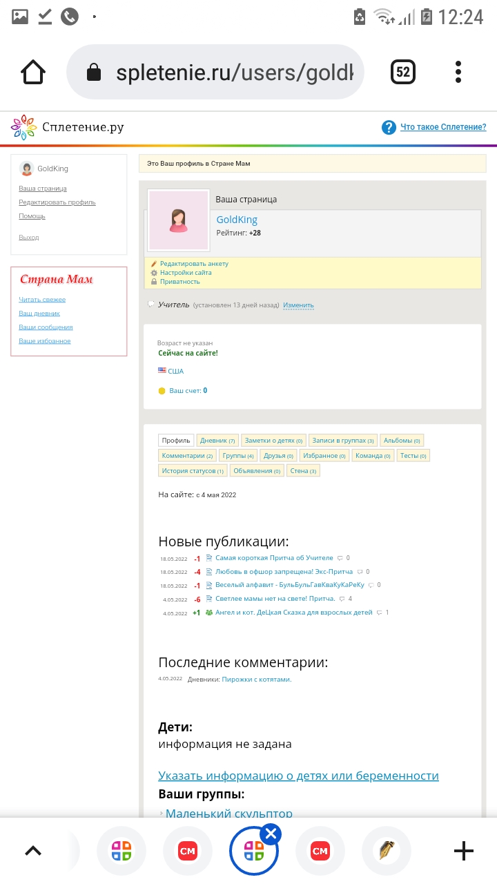497x884 pixels.
Task: Tap the lock icon in the address bar
Action: click(94, 73)
